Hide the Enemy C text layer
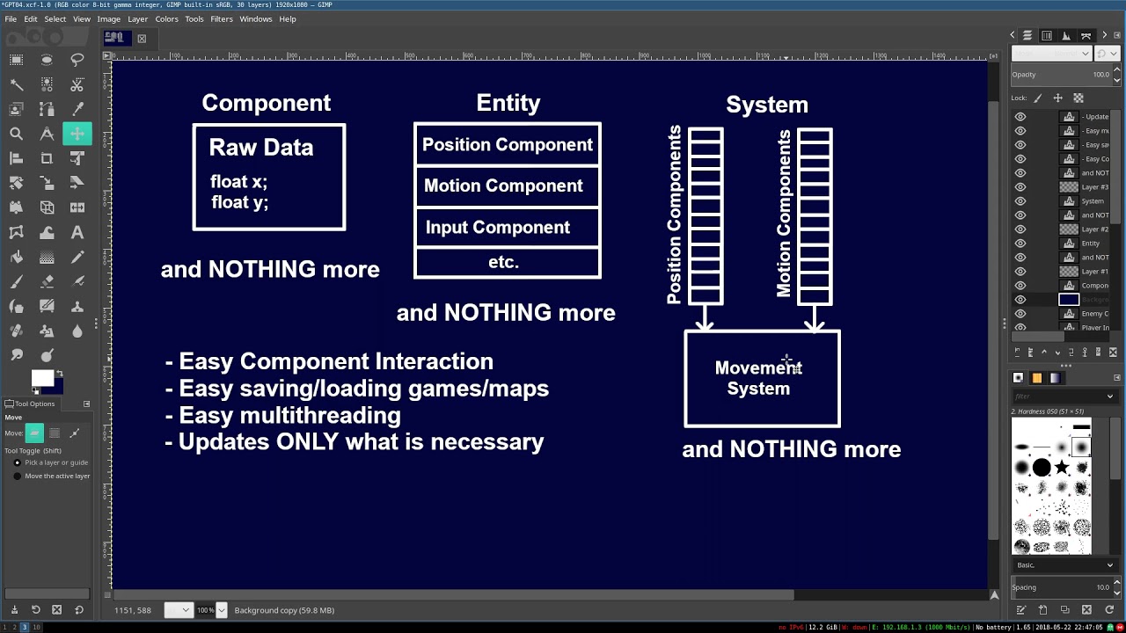 click(1020, 313)
